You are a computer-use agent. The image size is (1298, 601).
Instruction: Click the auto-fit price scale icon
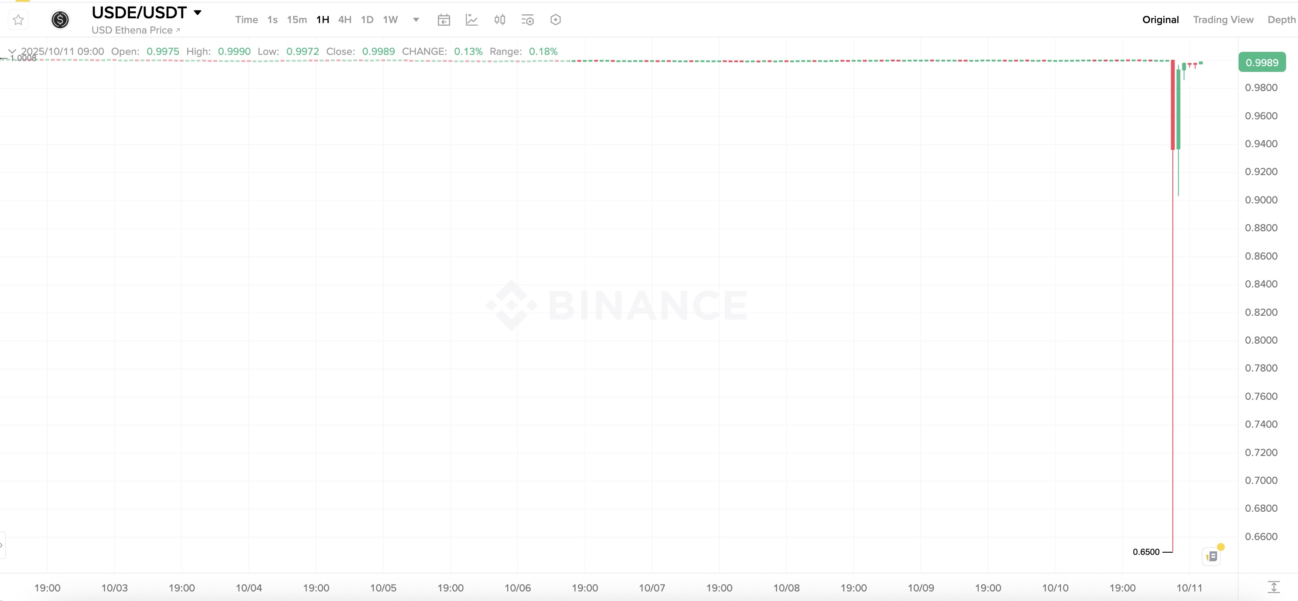point(1273,587)
